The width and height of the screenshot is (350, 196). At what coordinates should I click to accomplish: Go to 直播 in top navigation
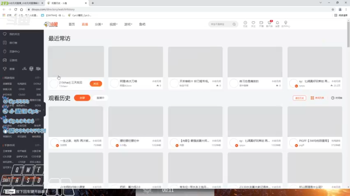click(84, 24)
